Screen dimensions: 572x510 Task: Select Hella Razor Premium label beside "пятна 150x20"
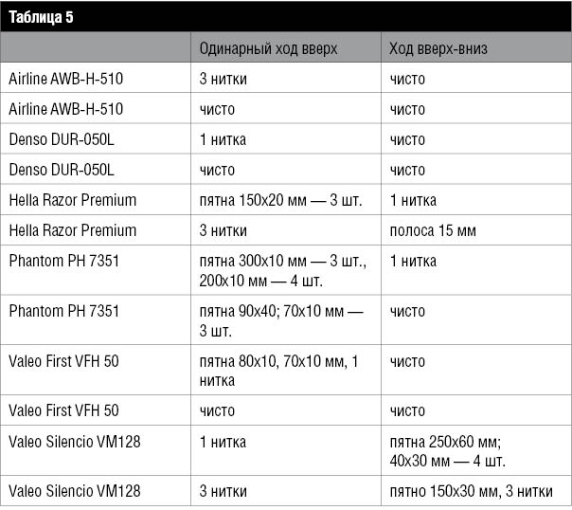[72, 200]
